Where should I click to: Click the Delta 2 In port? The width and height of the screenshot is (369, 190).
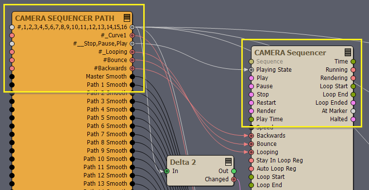point(167,171)
